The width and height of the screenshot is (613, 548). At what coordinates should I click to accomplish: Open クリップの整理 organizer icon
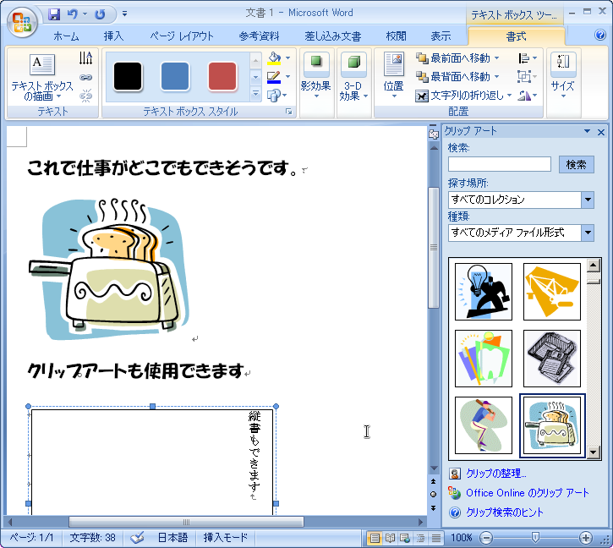[454, 474]
